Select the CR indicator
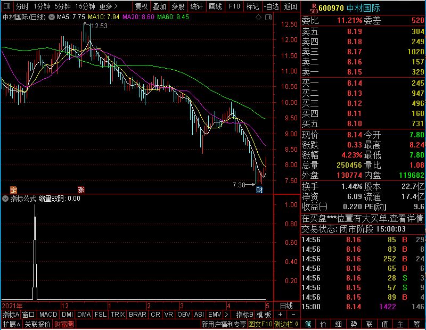 click(x=155, y=315)
